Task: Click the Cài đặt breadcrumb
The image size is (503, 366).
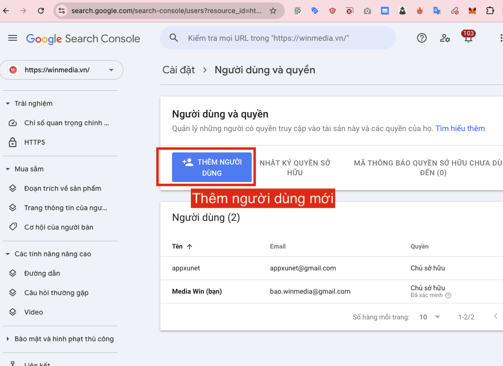Action: pos(179,70)
